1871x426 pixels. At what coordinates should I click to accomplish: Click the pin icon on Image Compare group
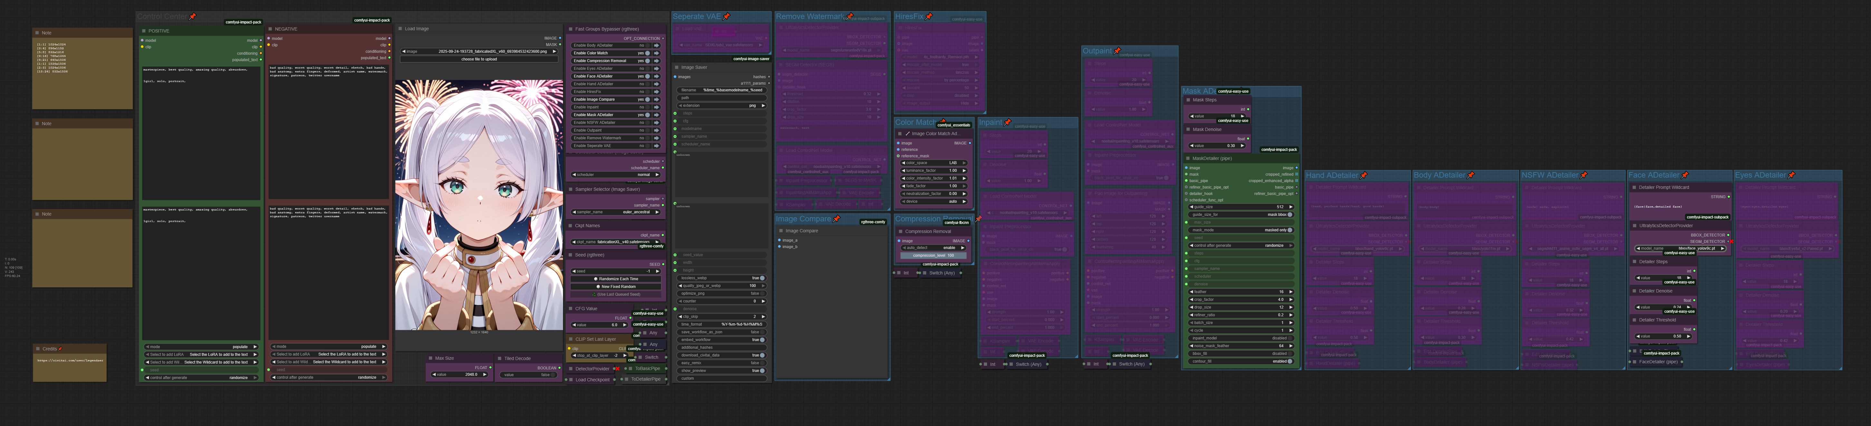[837, 218]
